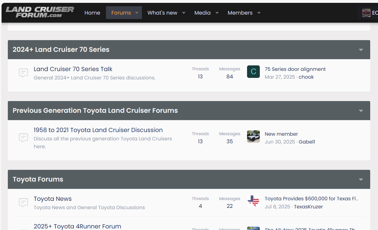Open the Forums nav tab
Viewport: 378px width, 230px height.
coord(121,13)
